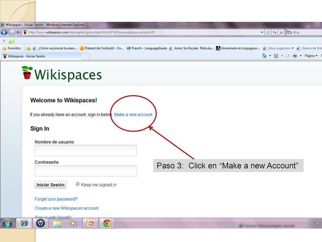Click the 'Contraseña' password field
Screen dimensions: 322x242
(86, 171)
